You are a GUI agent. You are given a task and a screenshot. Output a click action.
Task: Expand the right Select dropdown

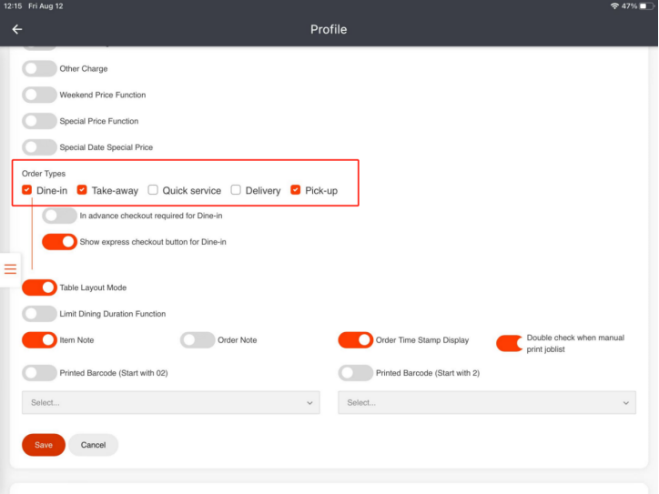point(486,402)
